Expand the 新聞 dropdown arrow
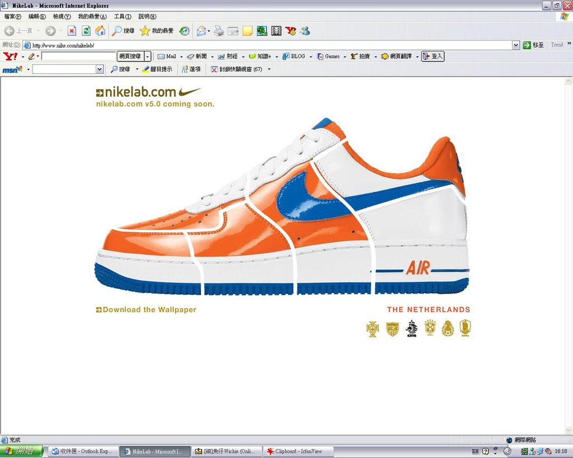 pos(212,56)
